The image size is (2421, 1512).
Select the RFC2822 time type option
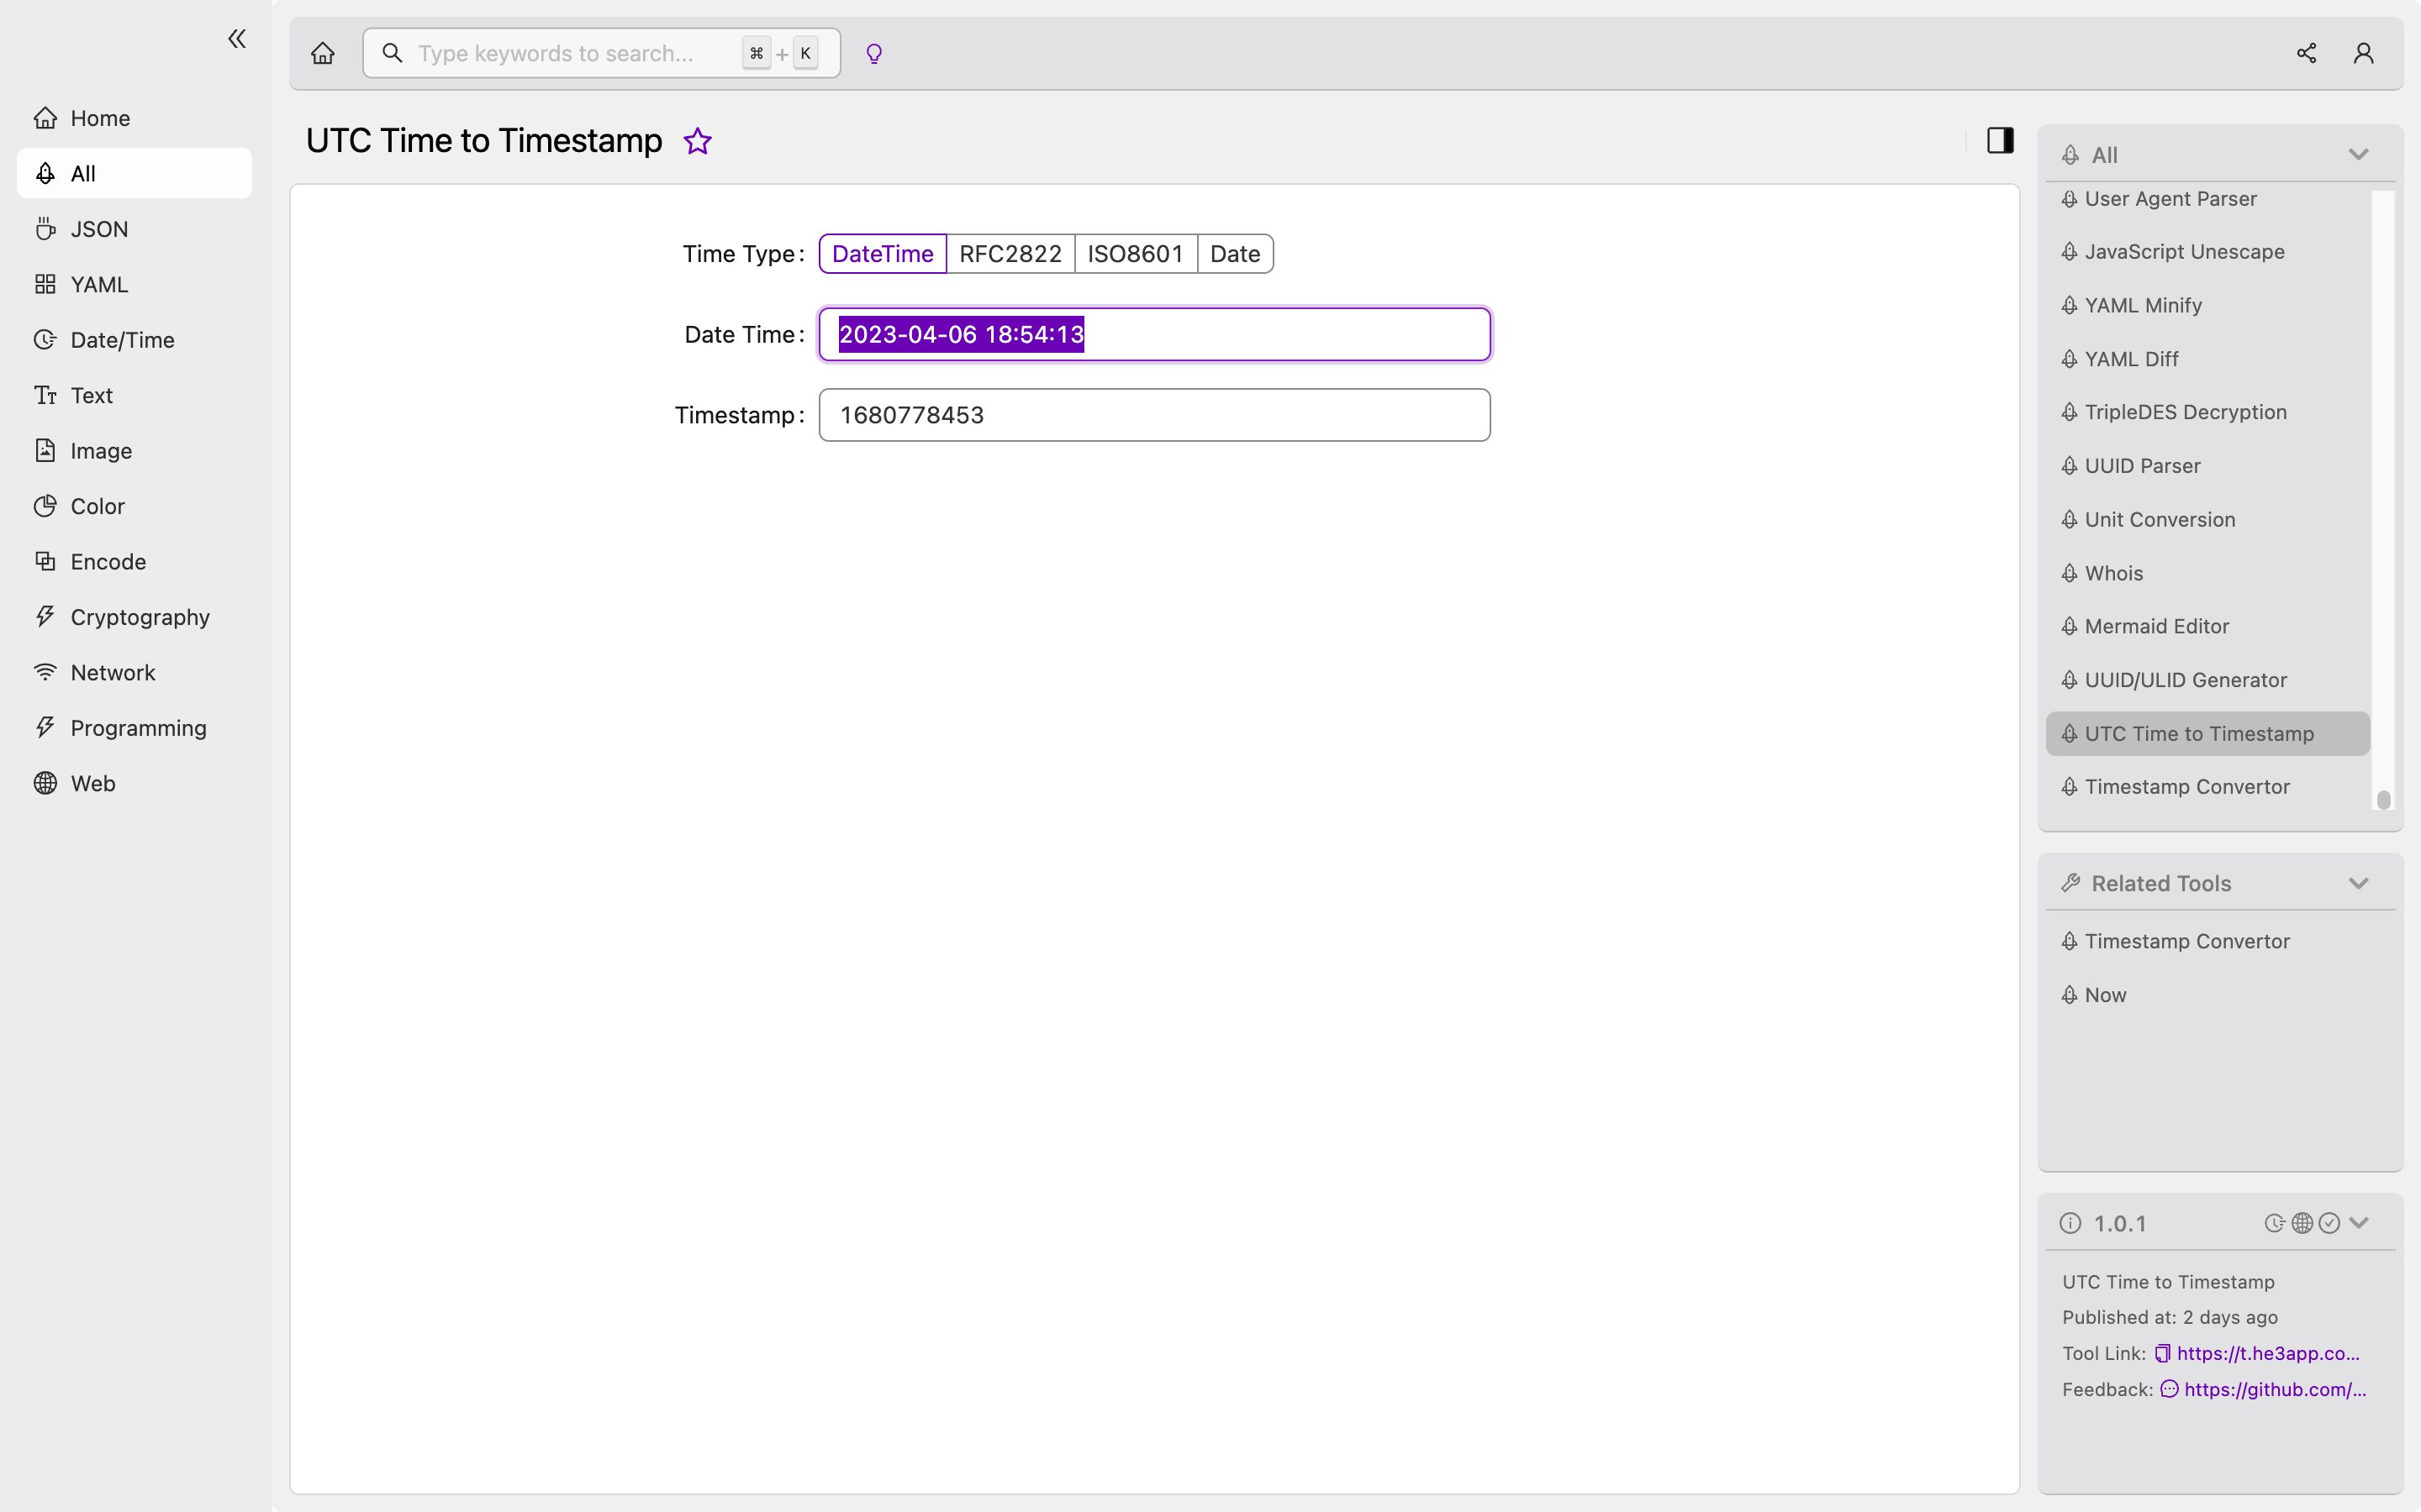coord(1011,253)
